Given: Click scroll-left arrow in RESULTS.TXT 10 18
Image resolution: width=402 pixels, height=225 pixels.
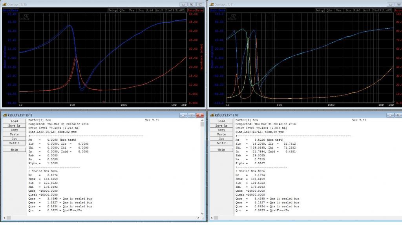Looking at the screenshot, I should tap(4, 218).
